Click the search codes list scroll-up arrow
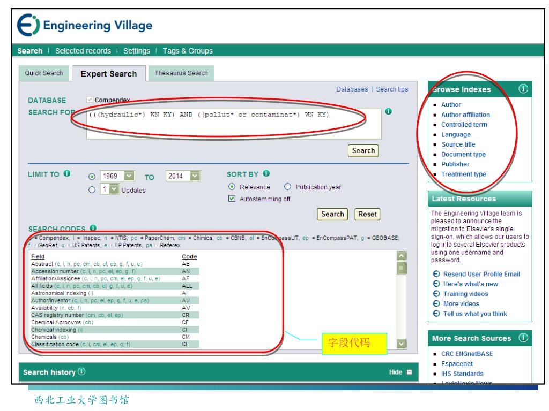Image resolution: width=549 pixels, height=411 pixels. coord(401,255)
